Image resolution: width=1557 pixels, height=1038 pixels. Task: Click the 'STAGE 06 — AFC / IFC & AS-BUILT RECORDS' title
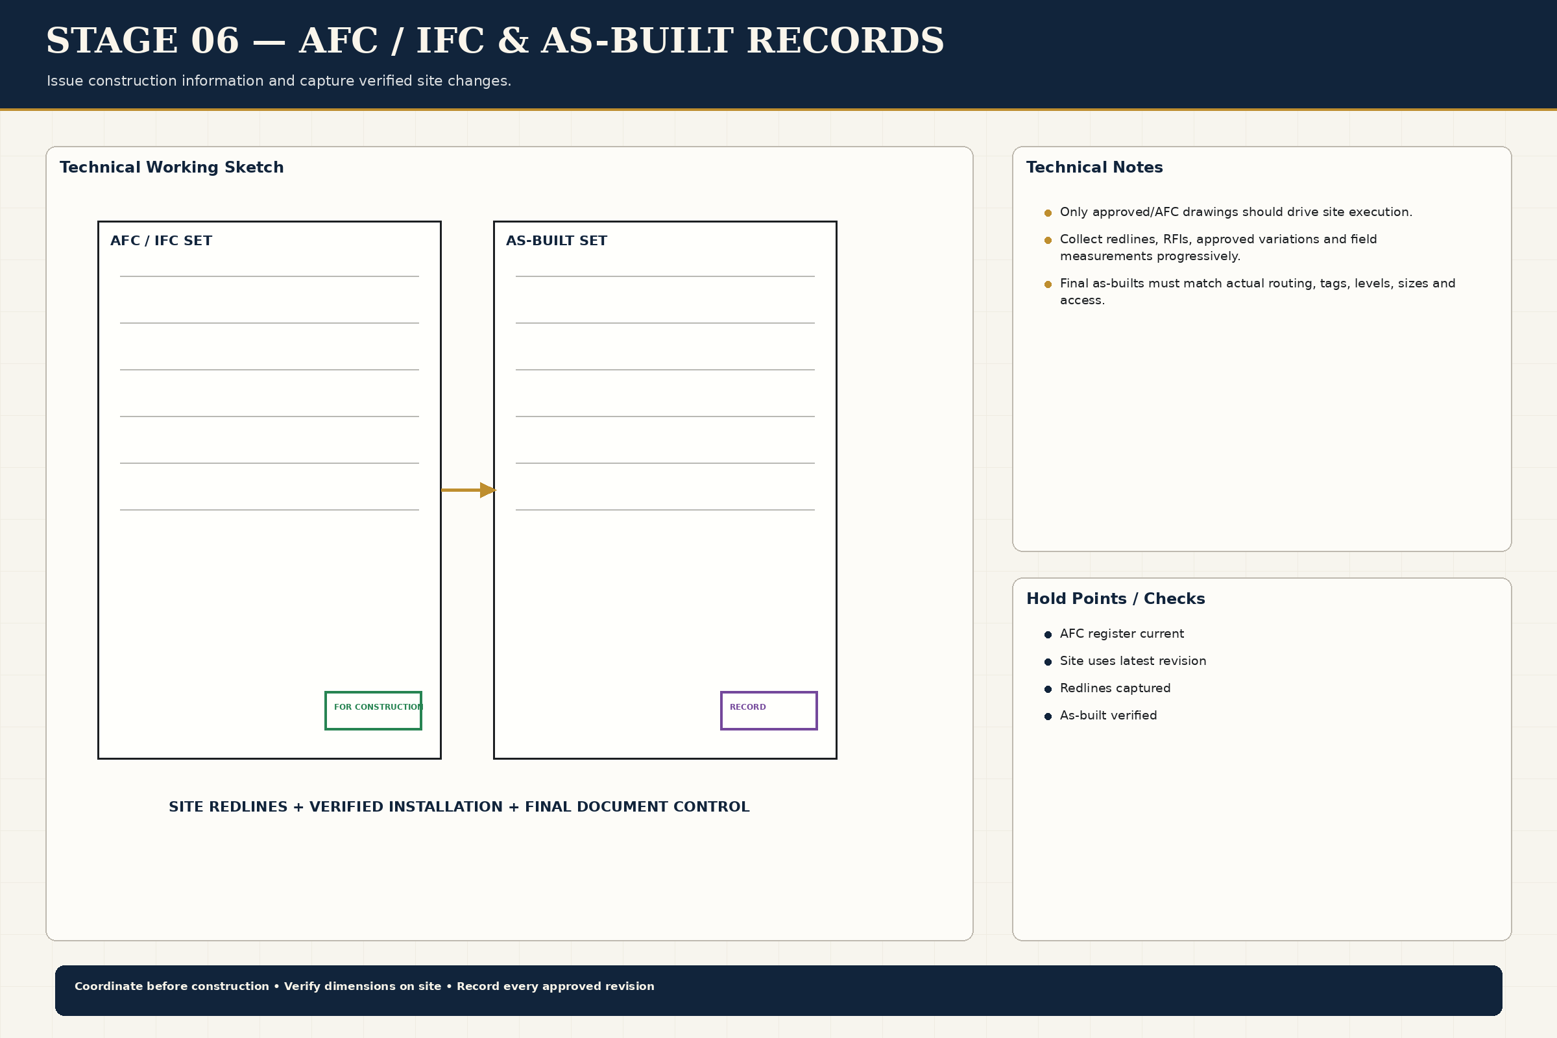pyautogui.click(x=494, y=41)
